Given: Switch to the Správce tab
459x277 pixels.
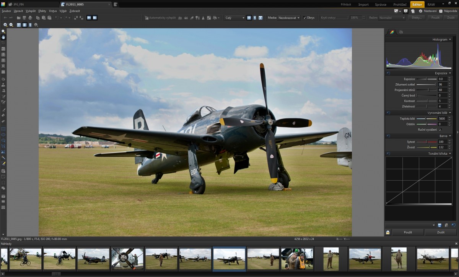Looking at the screenshot, I should [380, 5].
